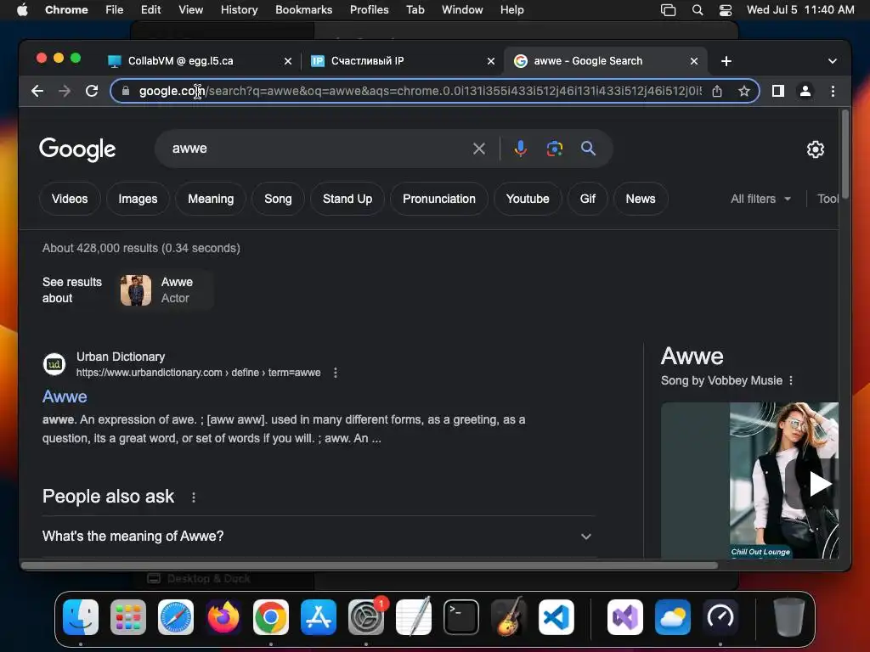Filter results by Videos
Image resolution: width=870 pixels, height=652 pixels.
tap(70, 199)
